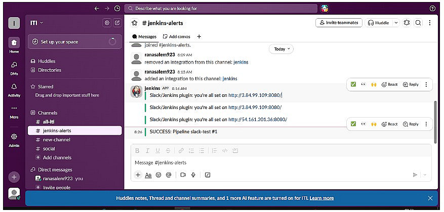Open channel notification bell settings
The image size is (444, 212).
pos(407,23)
